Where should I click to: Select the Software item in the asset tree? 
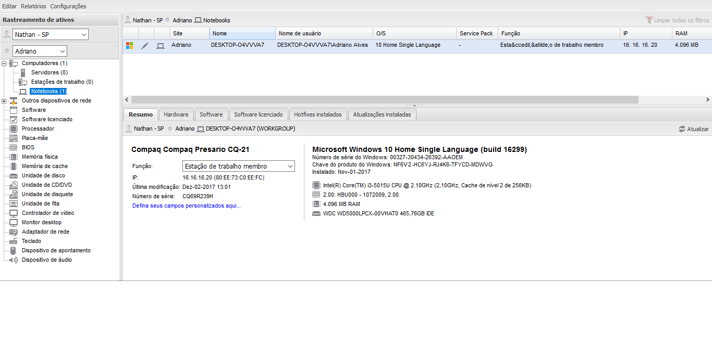(x=34, y=110)
